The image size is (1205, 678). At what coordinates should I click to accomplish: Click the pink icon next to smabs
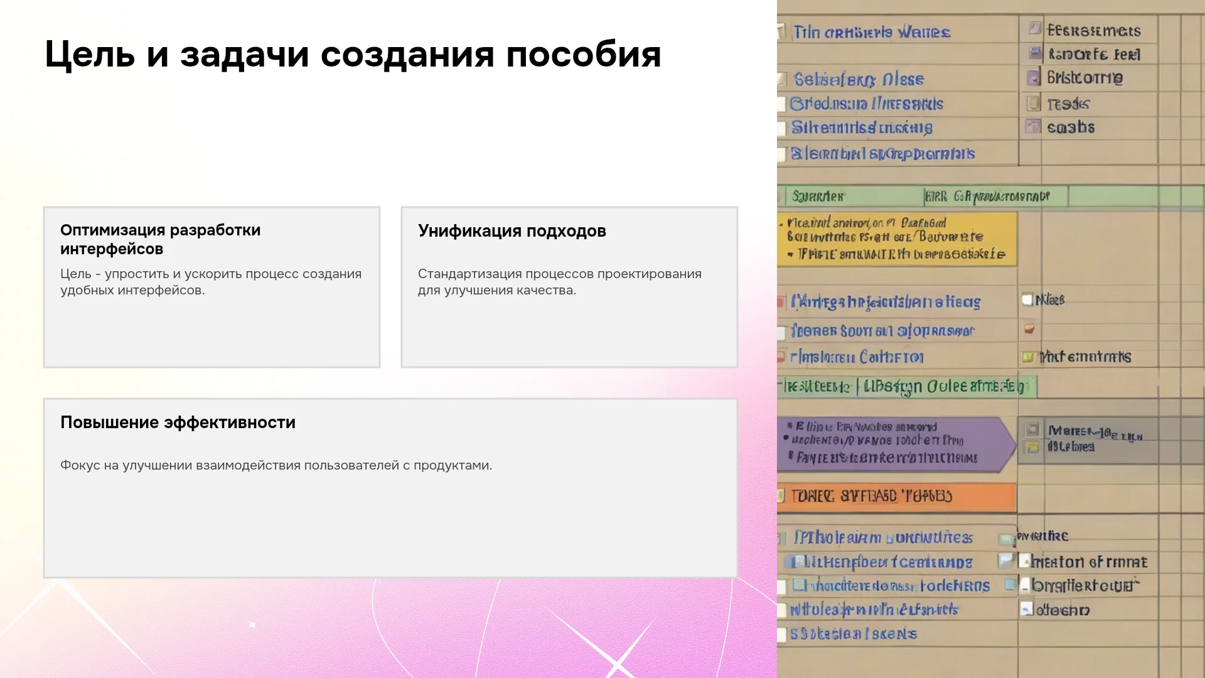coord(1032,127)
